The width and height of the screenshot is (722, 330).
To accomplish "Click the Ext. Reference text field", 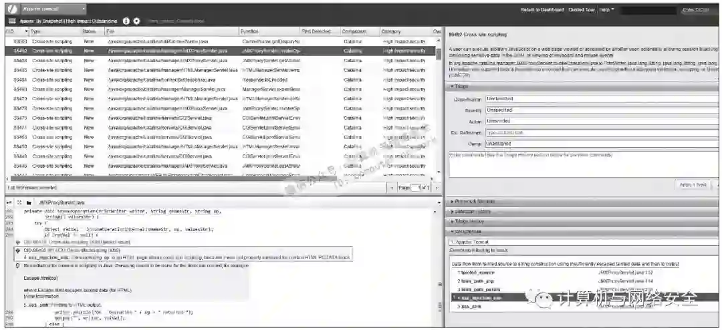I will [602, 132].
